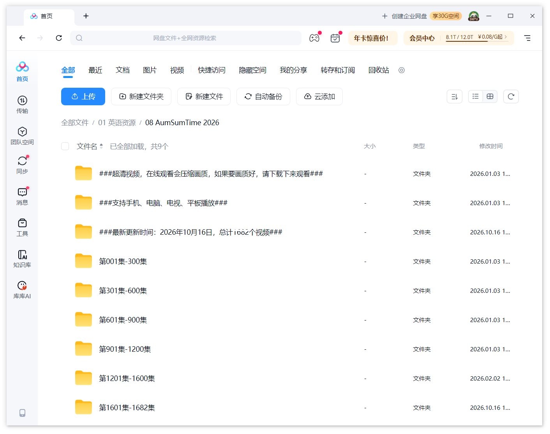Open 消息 messages

22,196
